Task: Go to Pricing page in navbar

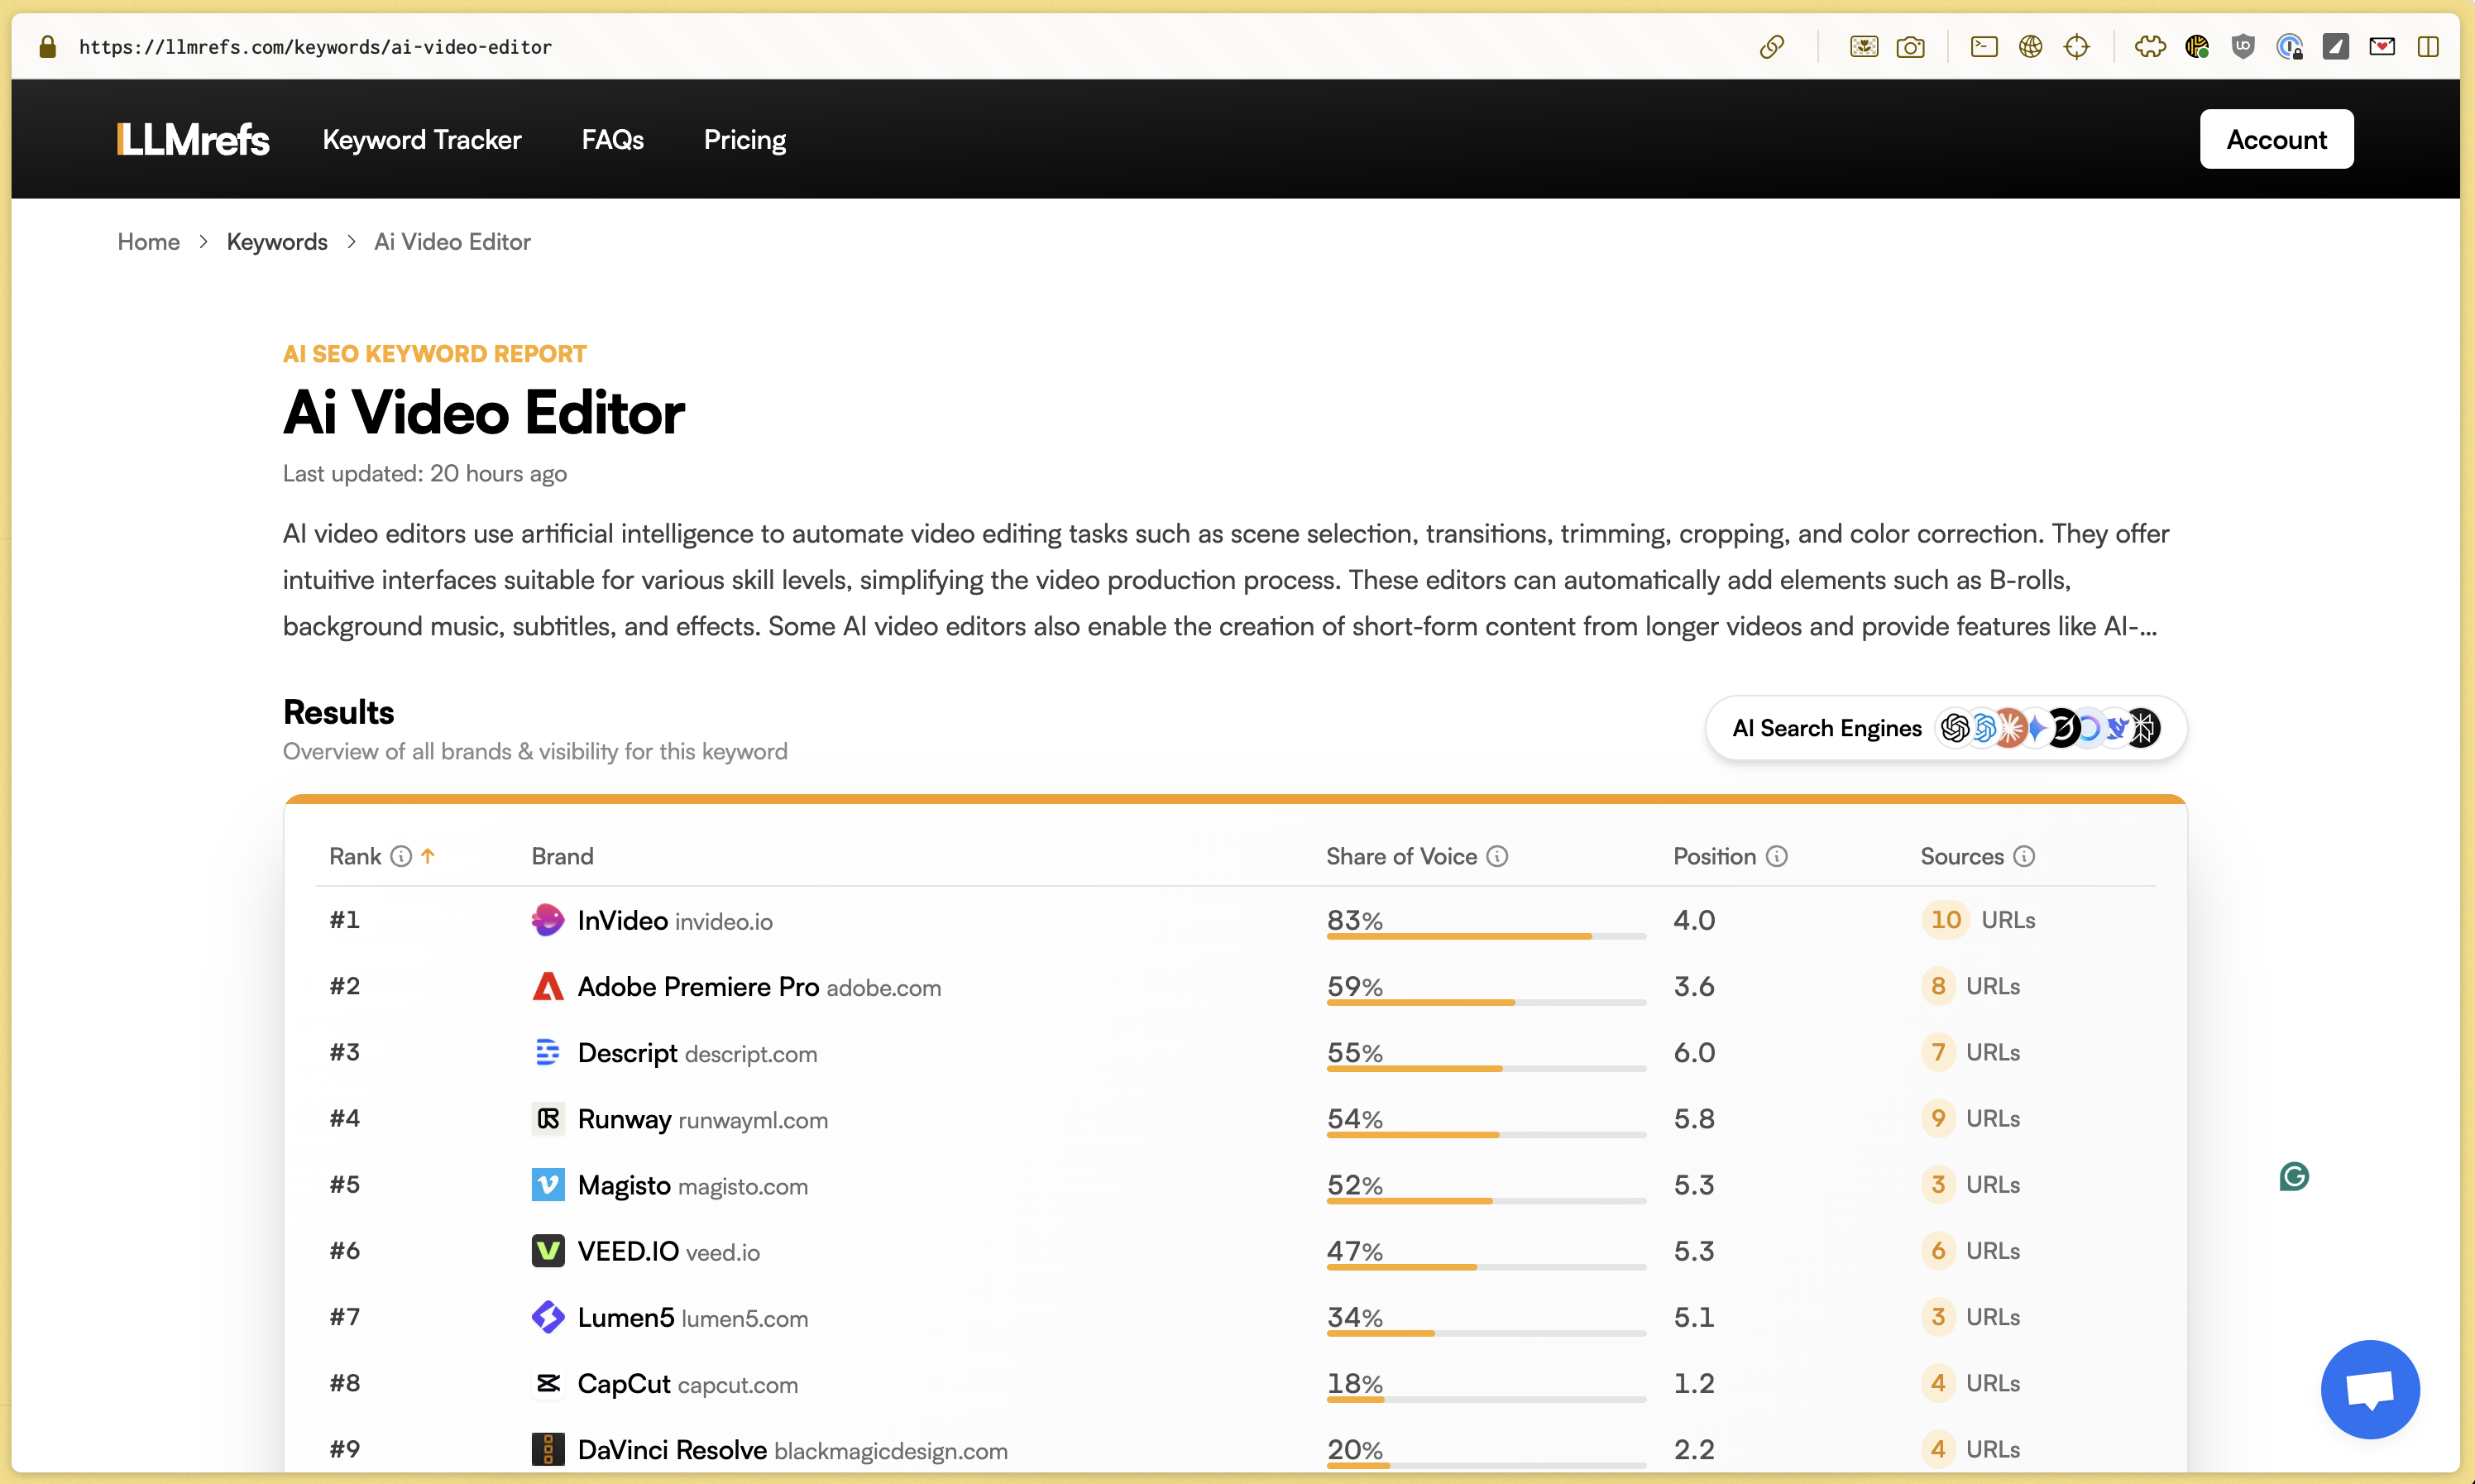Action: click(744, 139)
